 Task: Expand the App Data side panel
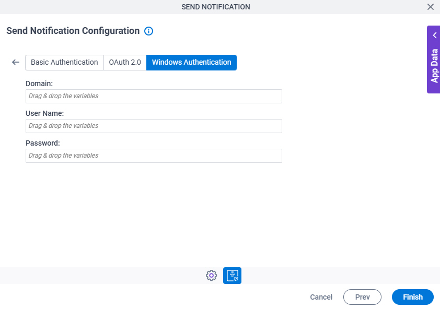coord(434,60)
